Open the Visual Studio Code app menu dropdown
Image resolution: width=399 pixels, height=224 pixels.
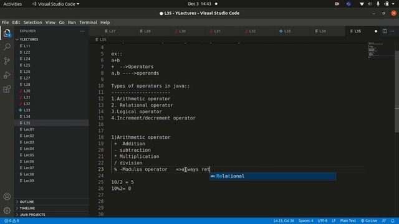55,4
